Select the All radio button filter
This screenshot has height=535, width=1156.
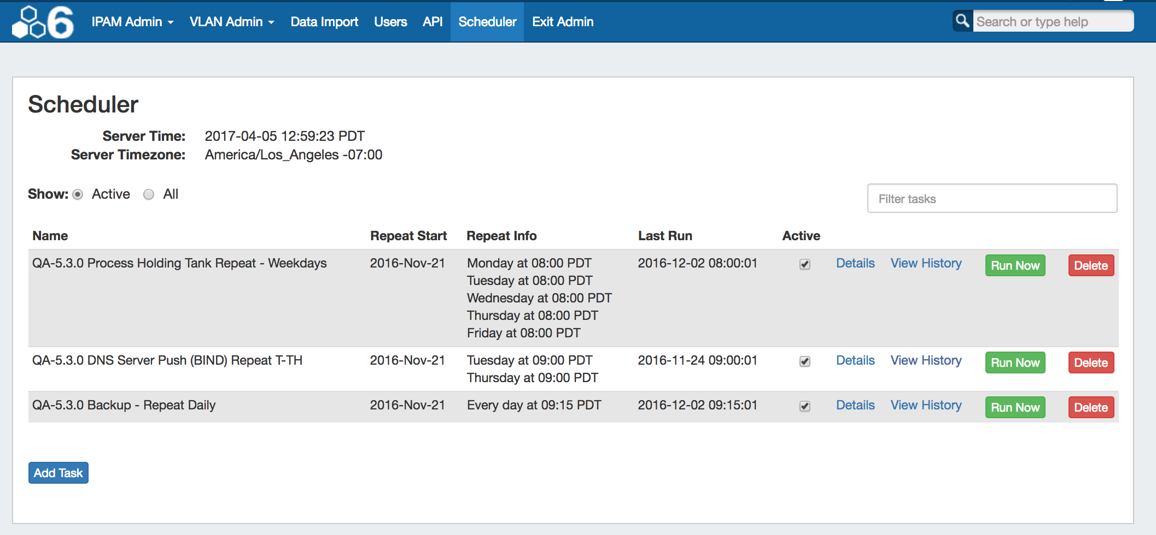[x=149, y=194]
